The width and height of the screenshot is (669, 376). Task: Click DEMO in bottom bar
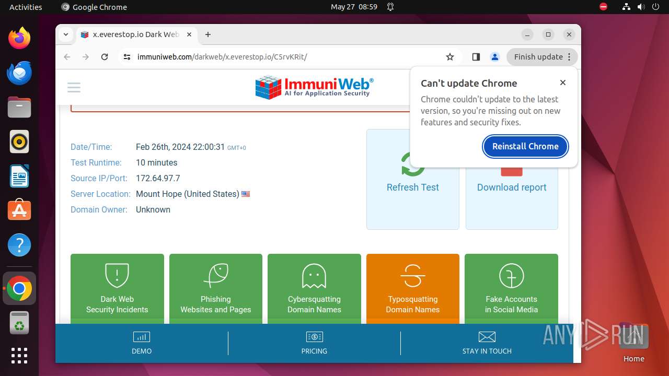142,343
